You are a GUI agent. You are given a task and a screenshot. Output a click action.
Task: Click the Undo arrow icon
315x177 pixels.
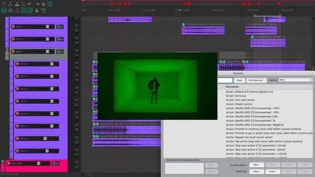pyautogui.click(x=30, y=4)
